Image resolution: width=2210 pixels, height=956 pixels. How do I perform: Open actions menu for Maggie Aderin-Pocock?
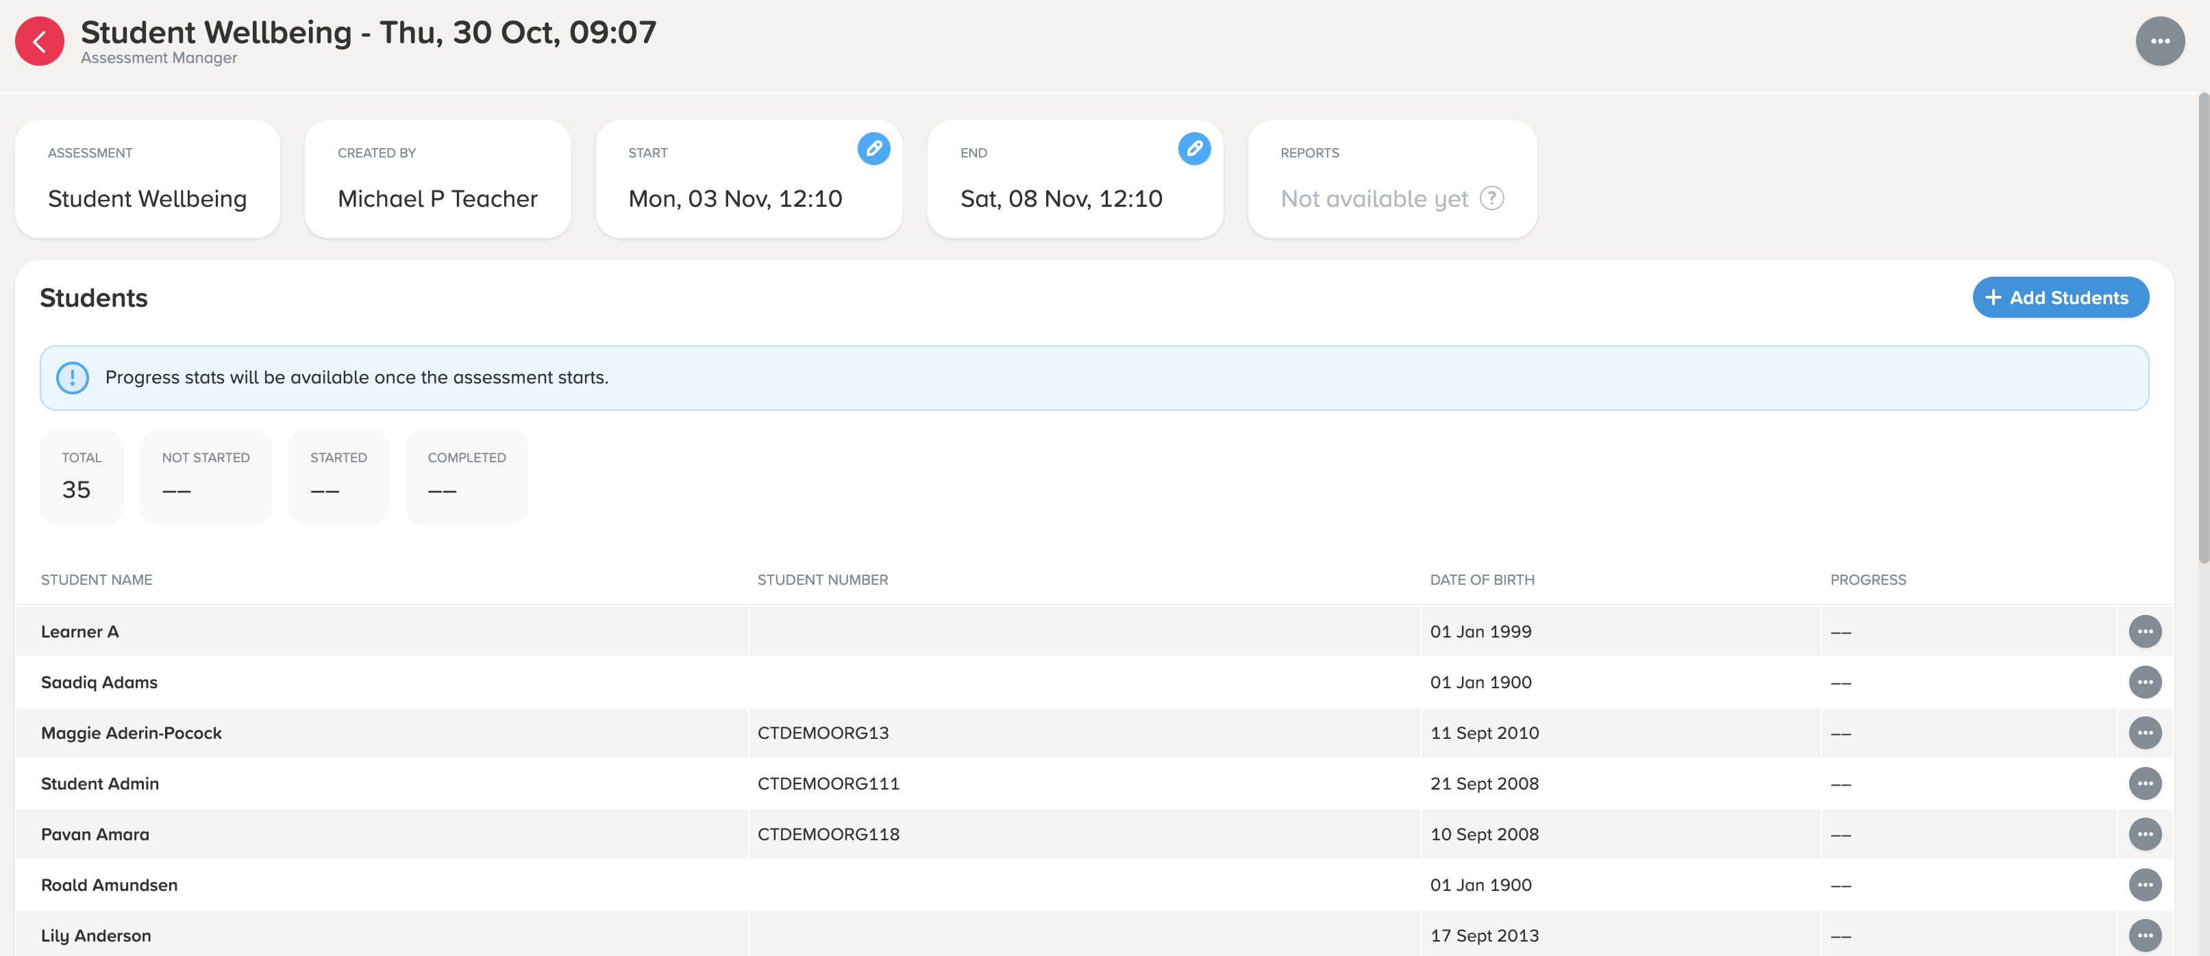pyautogui.click(x=2145, y=733)
